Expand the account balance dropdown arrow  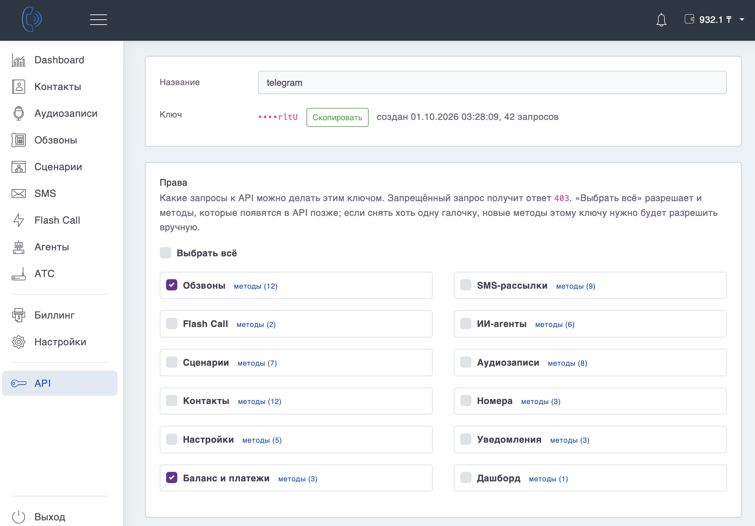742,20
